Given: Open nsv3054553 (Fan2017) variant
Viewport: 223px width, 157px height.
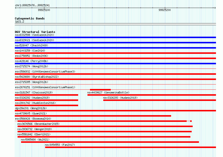Looking at the screenshot, I should tap(60, 145).
